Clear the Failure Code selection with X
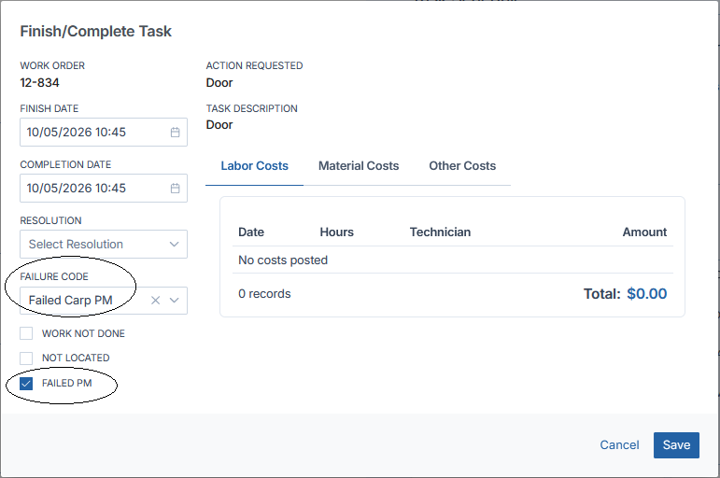This screenshot has width=720, height=478. click(156, 301)
